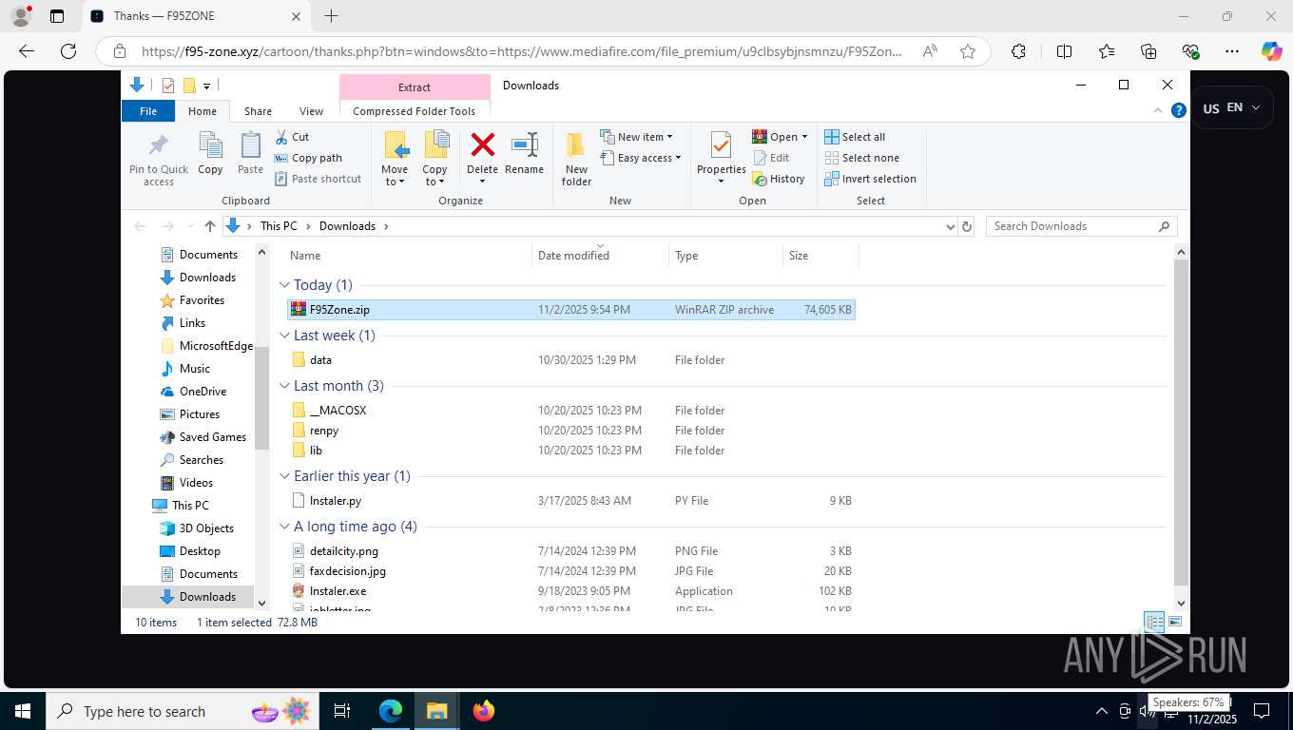Open Task View on the taskbar
Image resolution: width=1293 pixels, height=730 pixels.
[x=342, y=711]
